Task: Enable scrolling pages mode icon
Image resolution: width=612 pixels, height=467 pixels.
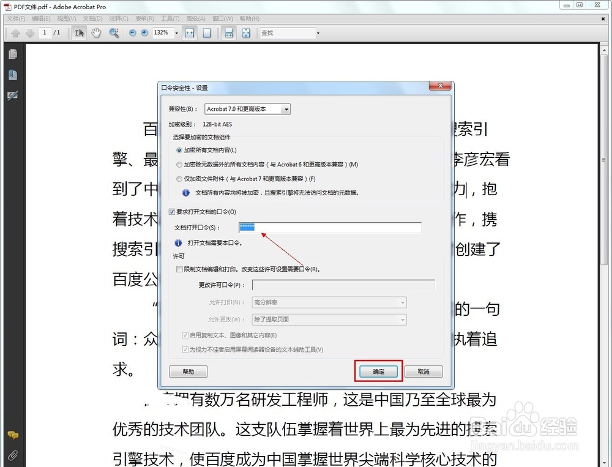Action: (x=229, y=33)
